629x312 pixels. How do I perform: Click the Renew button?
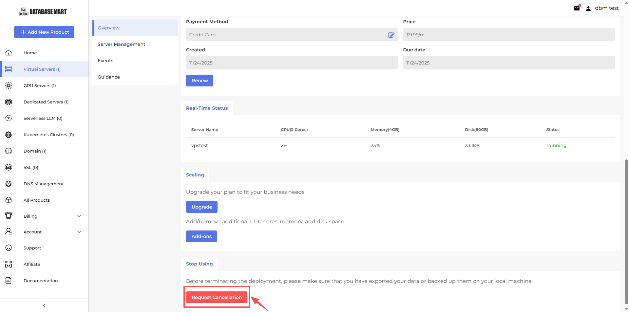tap(200, 81)
